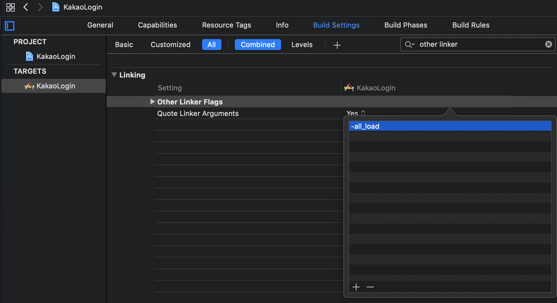Remove selected linker flag with minus
The width and height of the screenshot is (557, 303).
(370, 287)
